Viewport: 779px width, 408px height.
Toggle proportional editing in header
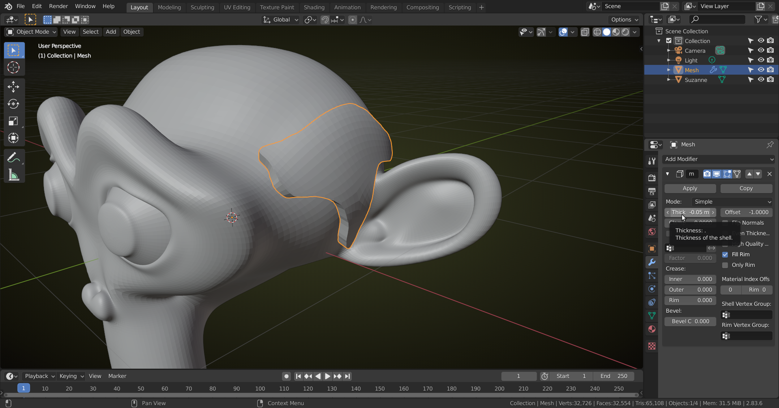[x=353, y=20]
